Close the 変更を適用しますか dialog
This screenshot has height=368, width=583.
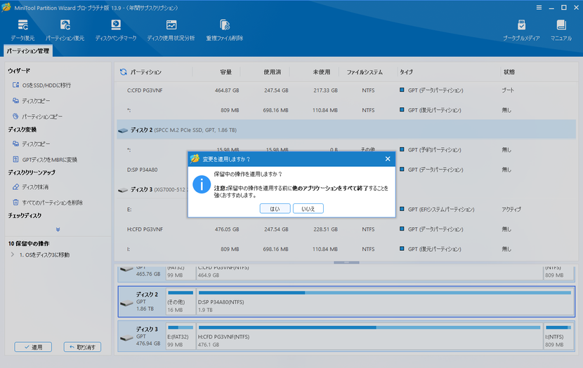pyautogui.click(x=388, y=159)
